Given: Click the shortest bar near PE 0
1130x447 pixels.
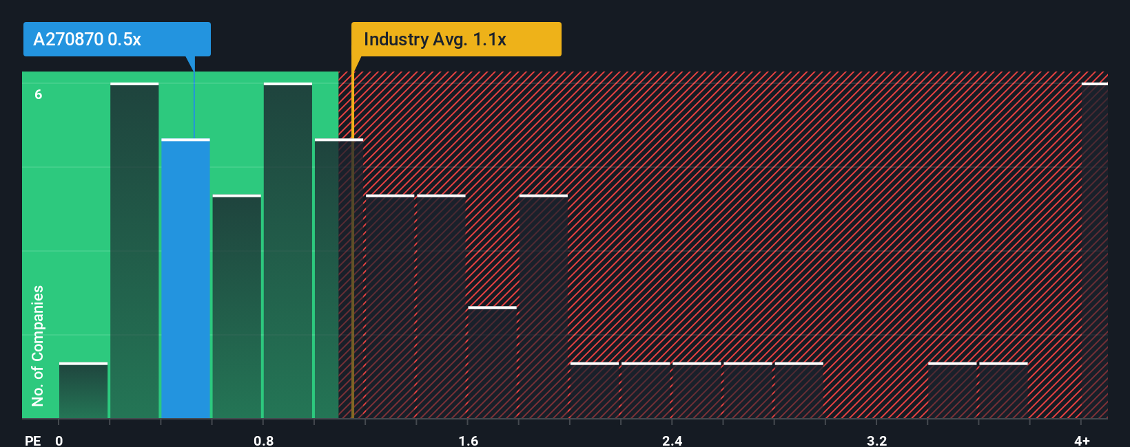Looking at the screenshot, I should click(x=83, y=391).
